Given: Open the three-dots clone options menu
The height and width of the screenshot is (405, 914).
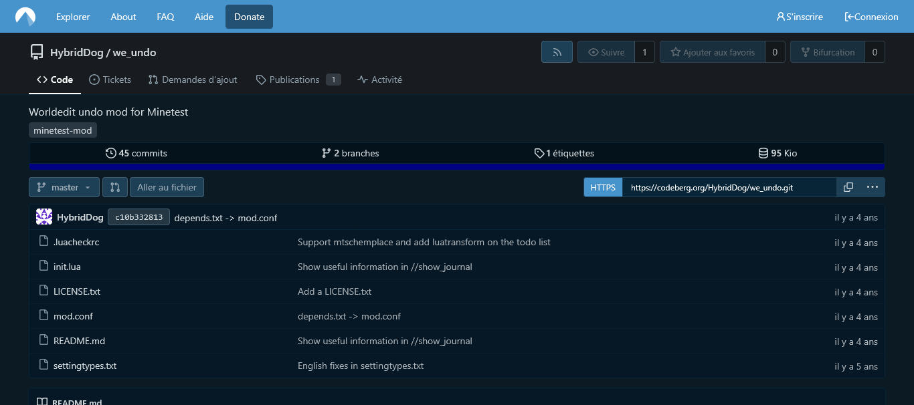Looking at the screenshot, I should [873, 187].
